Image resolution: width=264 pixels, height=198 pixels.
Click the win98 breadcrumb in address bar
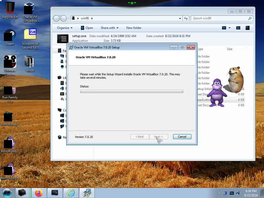point(85,18)
